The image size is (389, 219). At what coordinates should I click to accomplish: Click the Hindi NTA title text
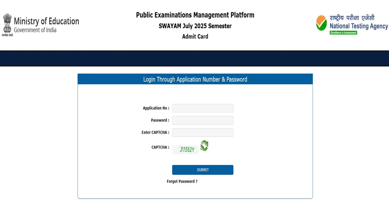[352, 18]
